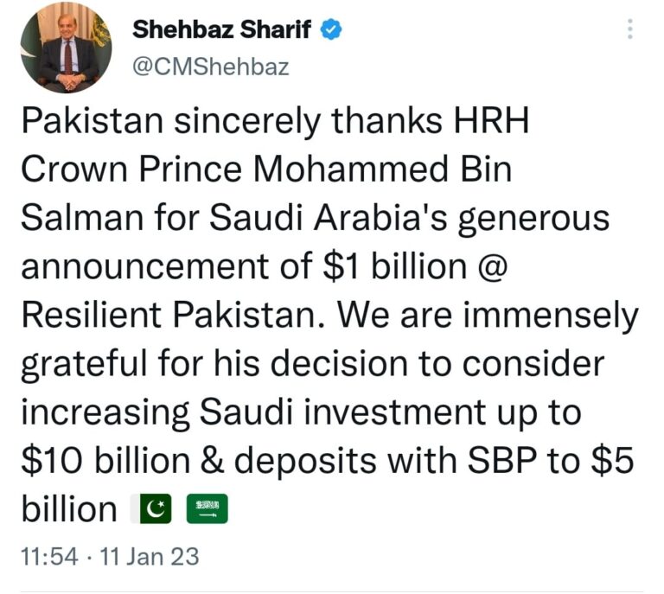Click the "Saudi Arabia's generous" text
Image resolution: width=664 pixels, height=594 pixels.
pos(410,220)
